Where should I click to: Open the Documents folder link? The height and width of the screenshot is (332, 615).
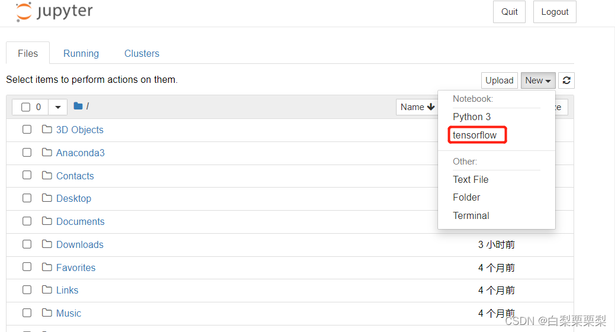click(x=81, y=221)
